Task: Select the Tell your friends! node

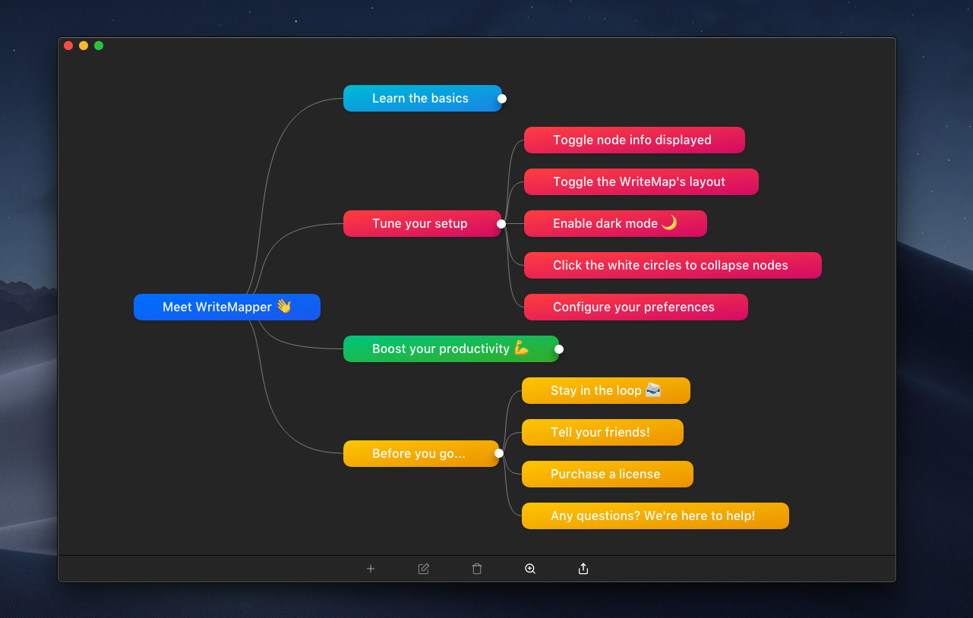Action: (602, 432)
